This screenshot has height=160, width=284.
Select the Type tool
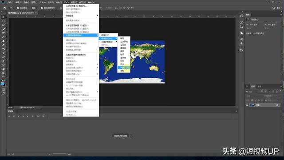(3, 53)
